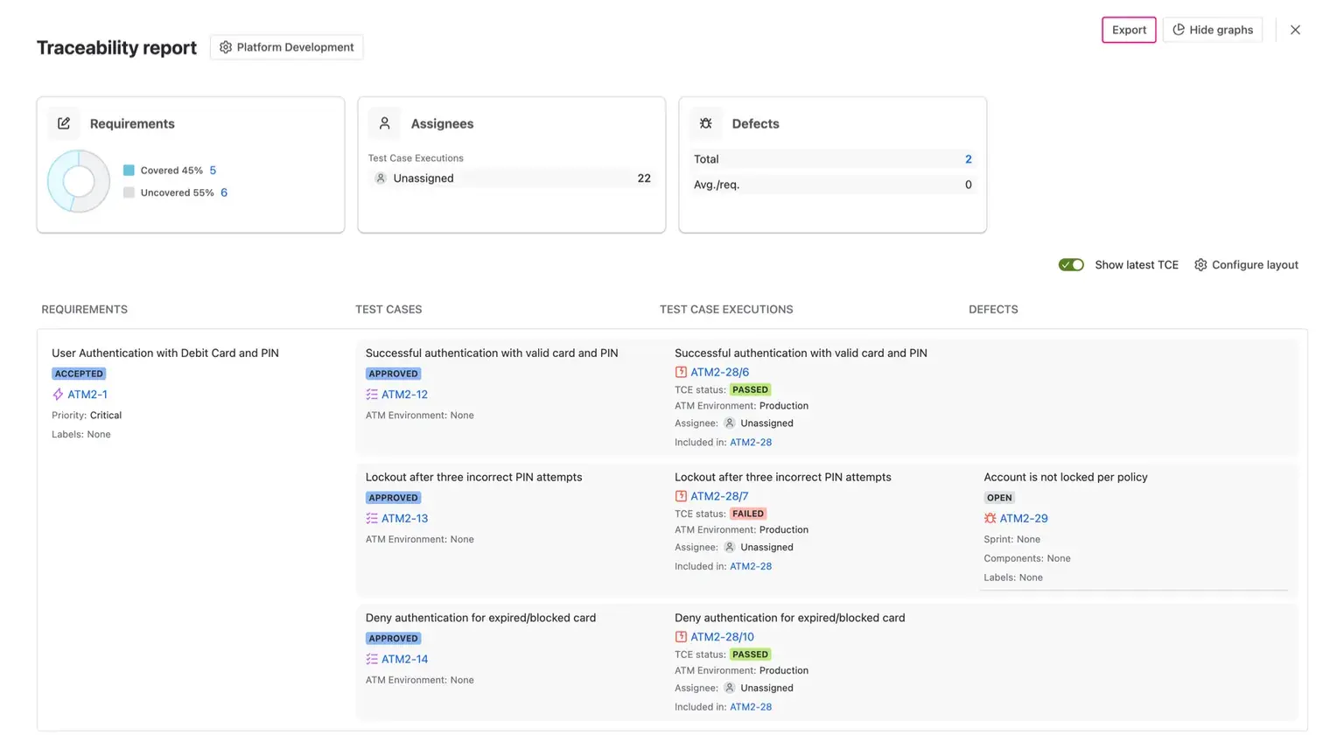Select the DEFECTS column header
This screenshot has width=1344, height=756.
pyautogui.click(x=992, y=309)
